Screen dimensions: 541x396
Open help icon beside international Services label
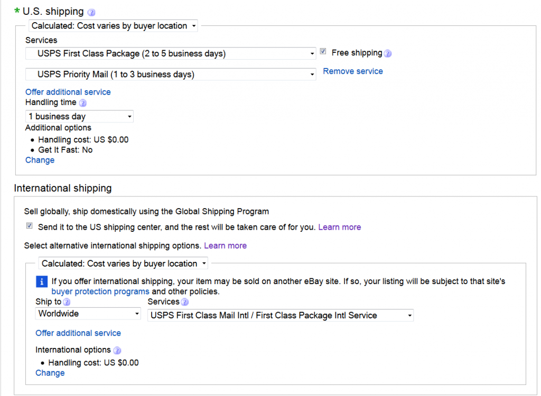click(185, 302)
